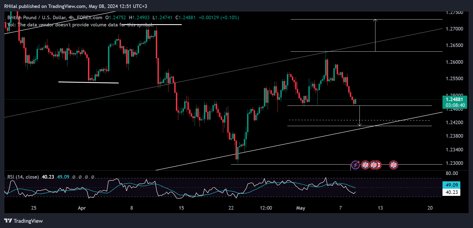Click the white 40.23 RSI axis label
Image resolution: width=473 pixels, height=228 pixels.
tap(452, 192)
